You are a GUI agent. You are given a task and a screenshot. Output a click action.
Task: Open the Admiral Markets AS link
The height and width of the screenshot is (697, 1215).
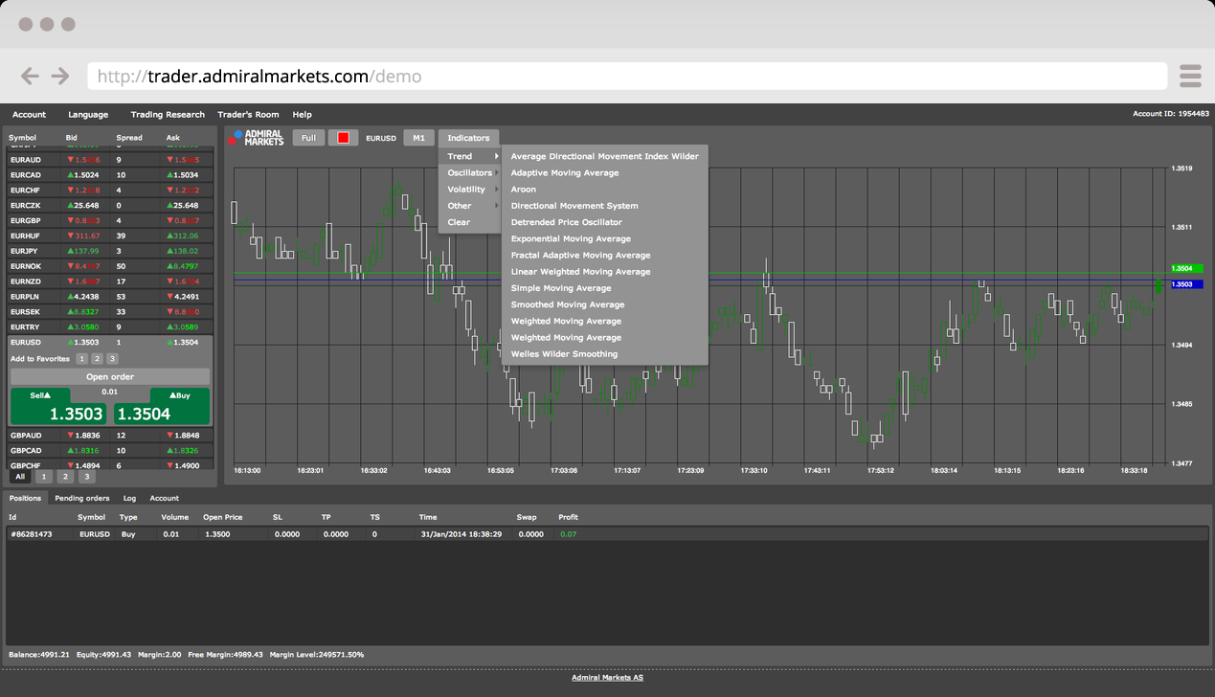point(607,678)
